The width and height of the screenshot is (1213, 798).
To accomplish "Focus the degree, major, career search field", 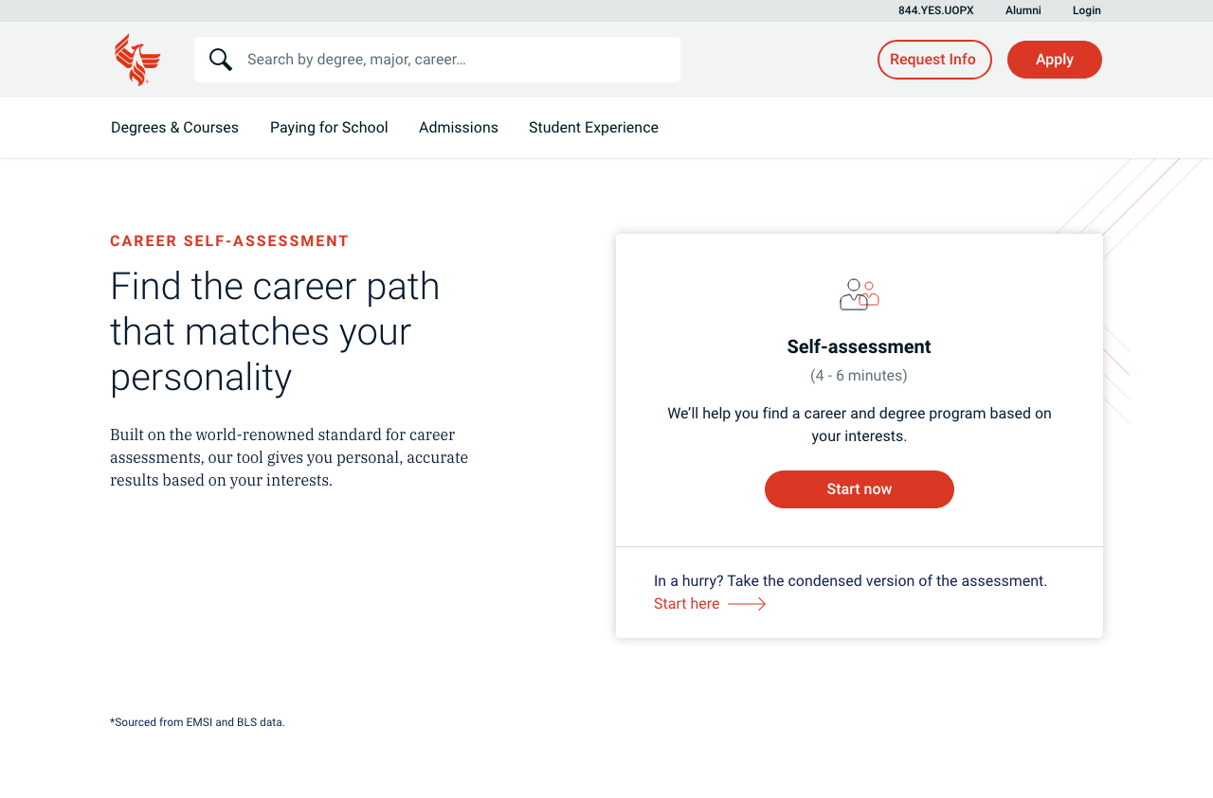I will tap(437, 60).
